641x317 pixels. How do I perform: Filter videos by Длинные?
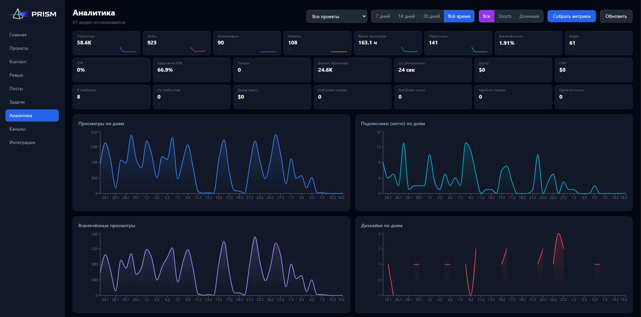[x=529, y=16]
